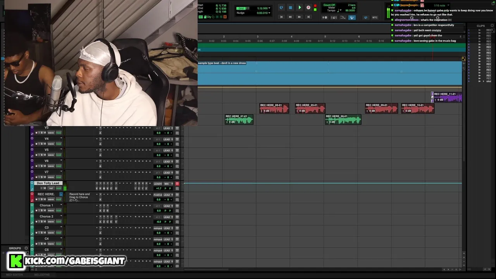
Task: Select the REC HERE_07-01 green clip
Action: point(239,120)
